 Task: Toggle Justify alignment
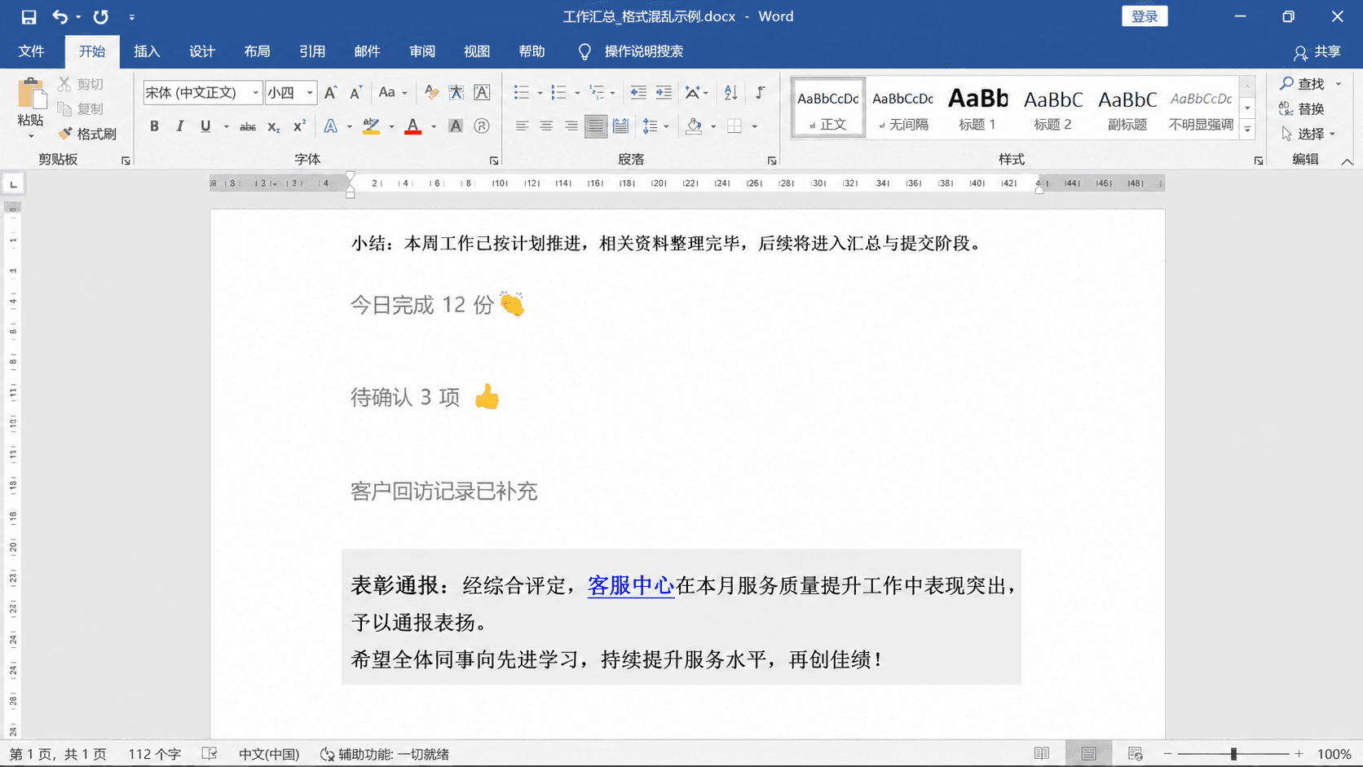[596, 126]
